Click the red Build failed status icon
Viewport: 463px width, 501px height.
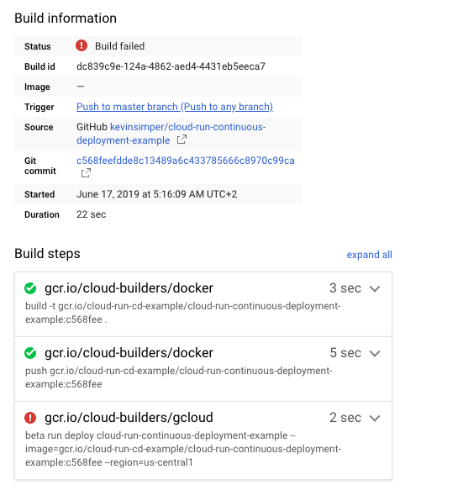82,45
